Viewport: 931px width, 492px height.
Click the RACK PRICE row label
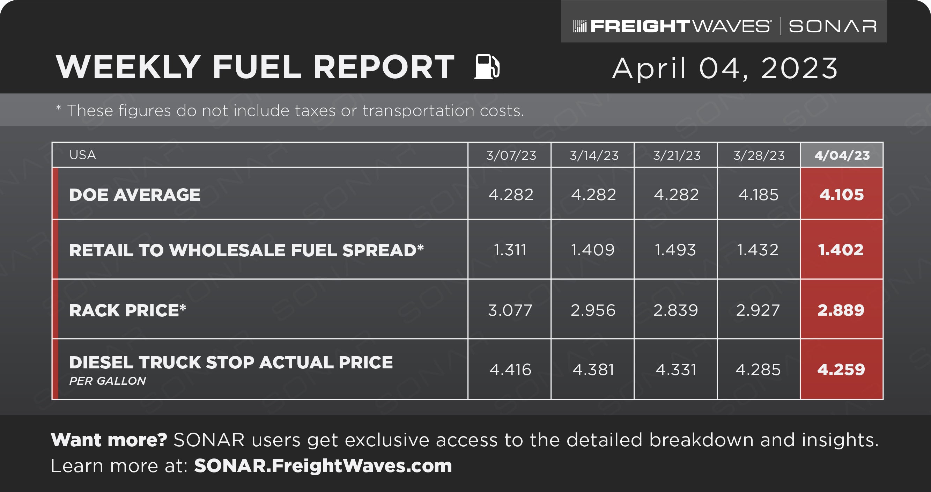click(127, 310)
